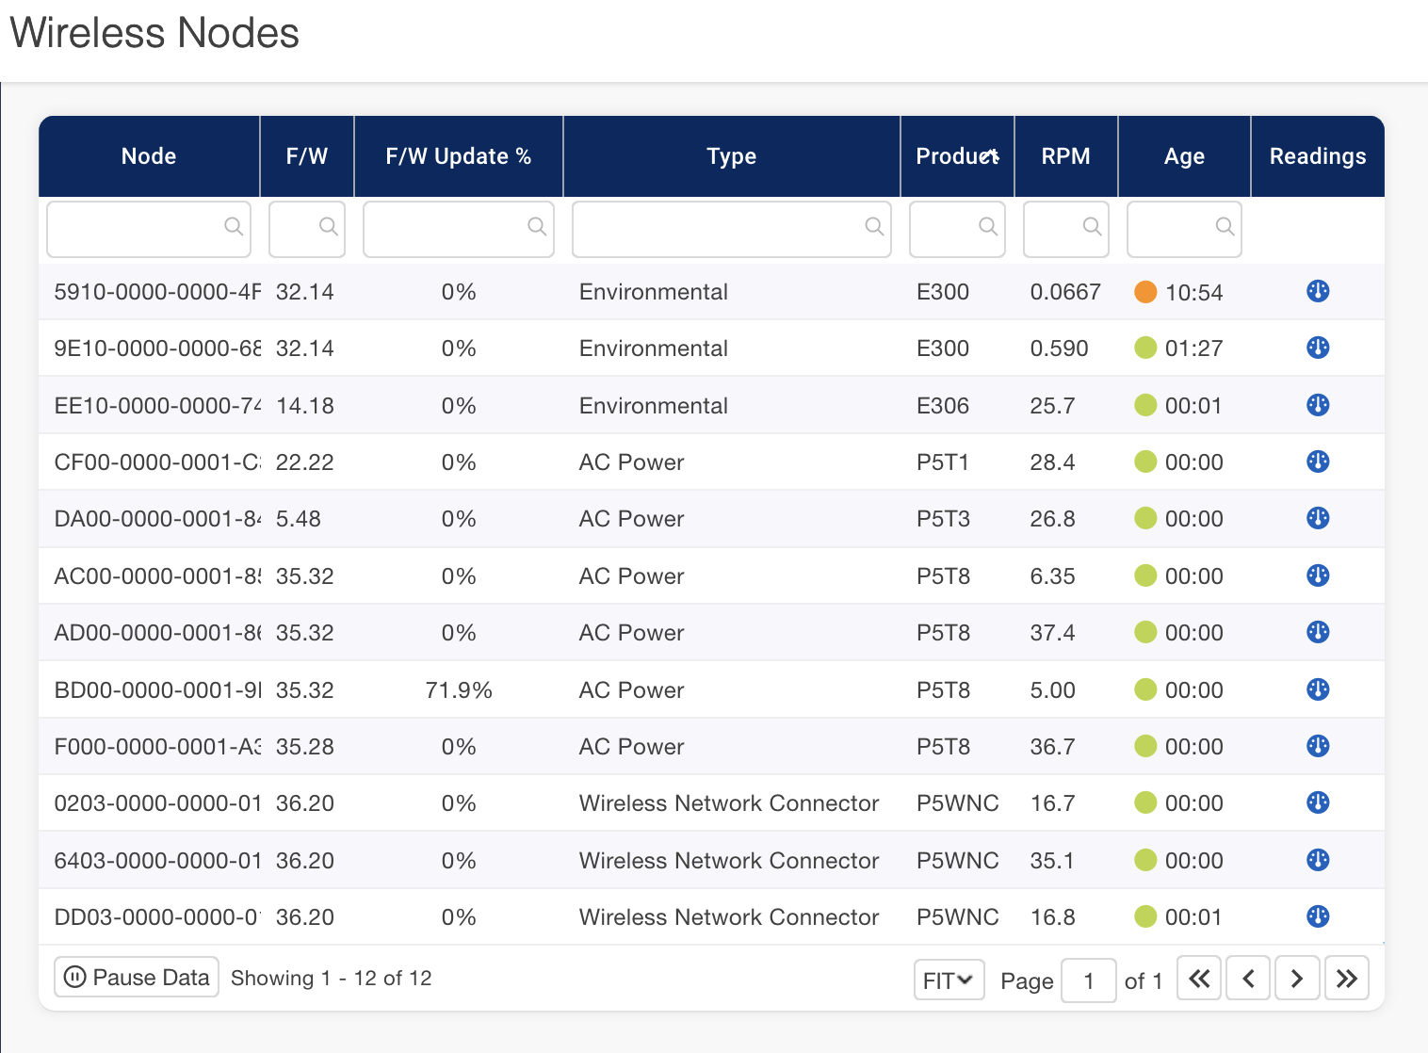
Task: Toggle Pause Data streaming
Action: pos(137,978)
